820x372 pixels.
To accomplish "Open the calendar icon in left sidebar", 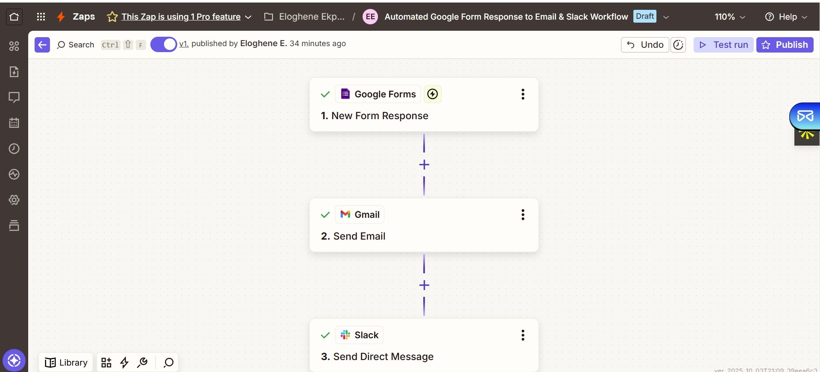I will pyautogui.click(x=14, y=123).
